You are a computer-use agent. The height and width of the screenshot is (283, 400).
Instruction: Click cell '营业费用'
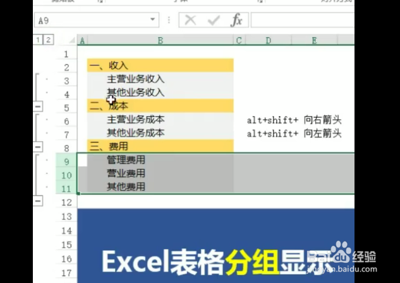[x=161, y=173]
